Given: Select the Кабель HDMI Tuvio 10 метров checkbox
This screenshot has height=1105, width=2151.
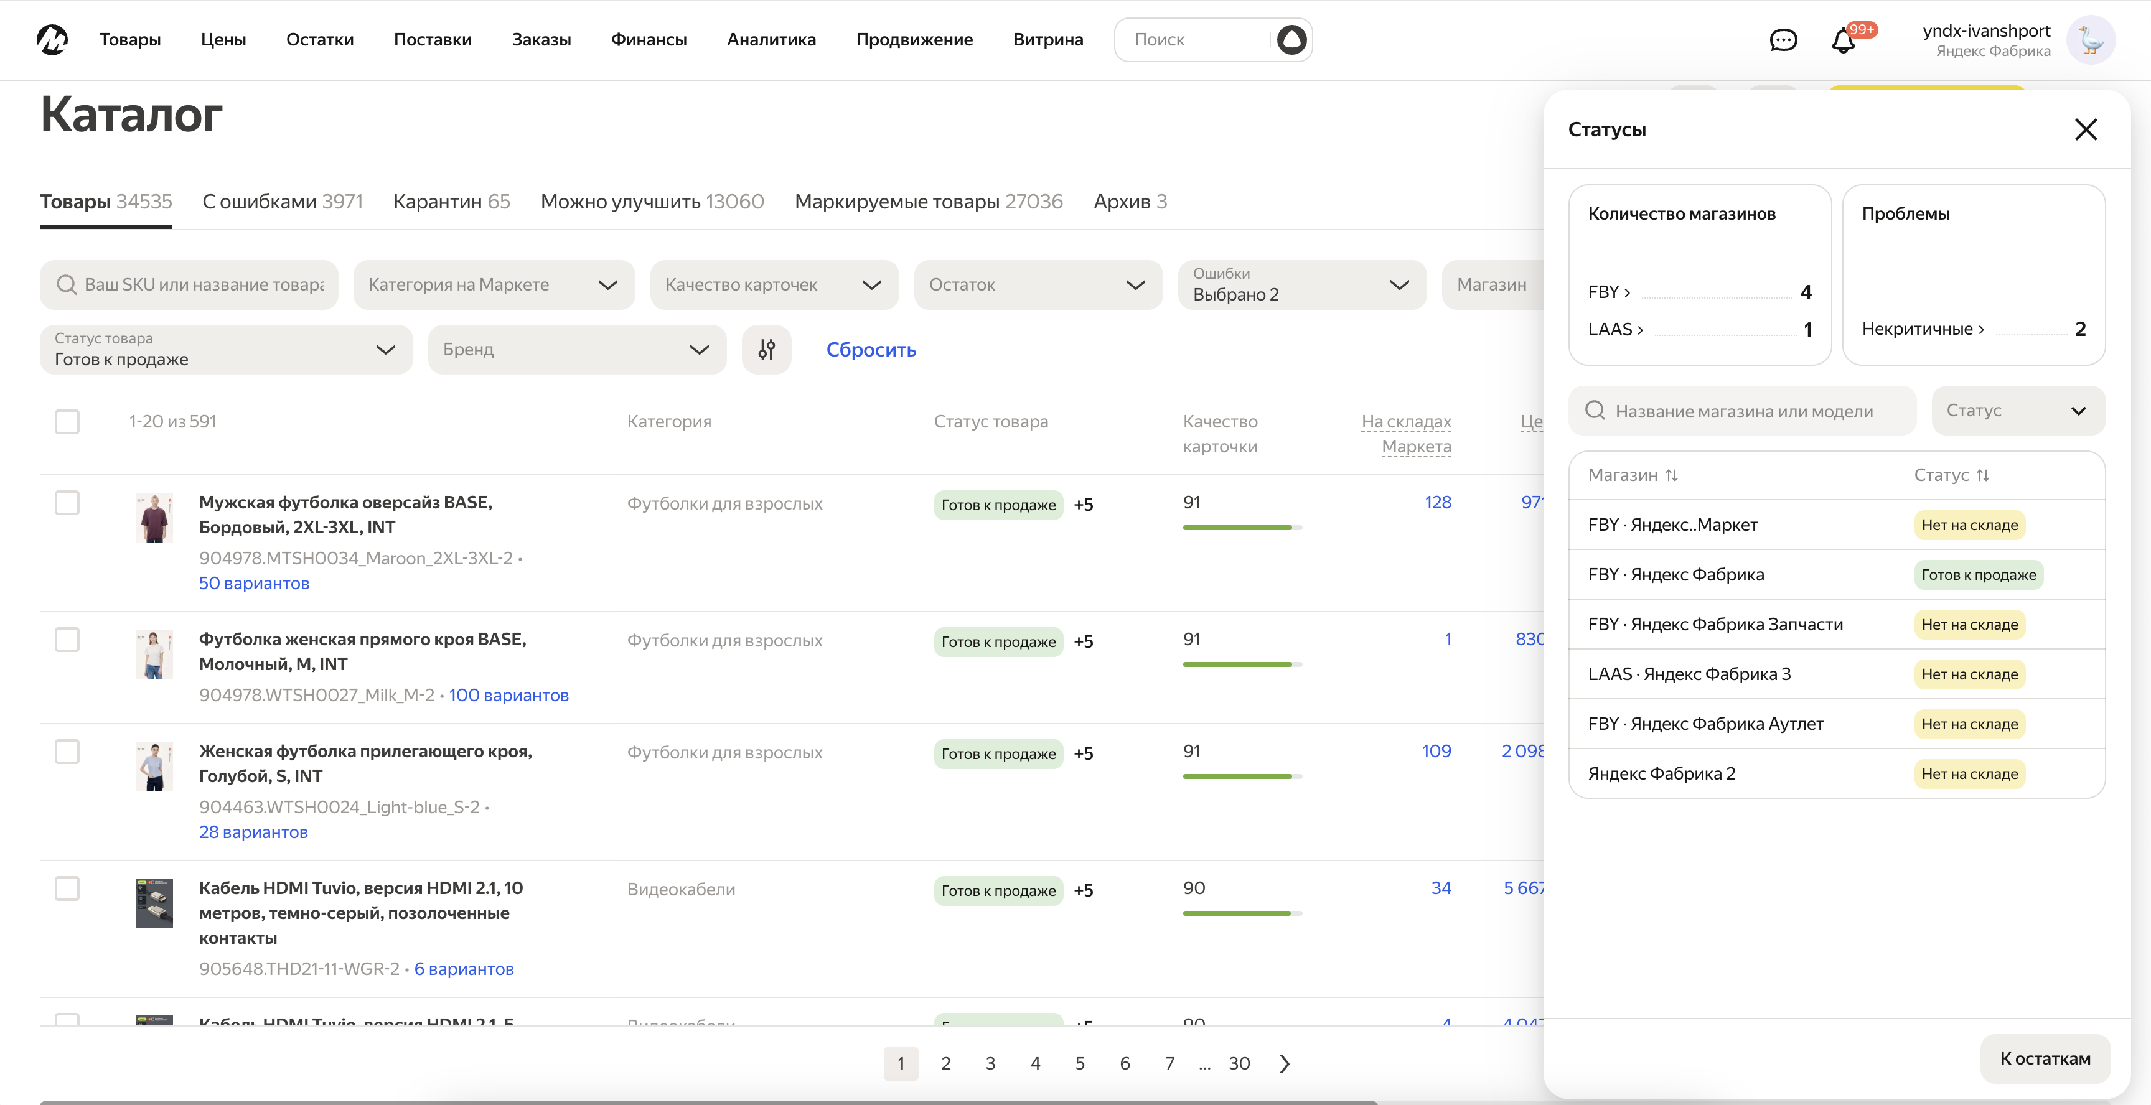Looking at the screenshot, I should coord(67,888).
